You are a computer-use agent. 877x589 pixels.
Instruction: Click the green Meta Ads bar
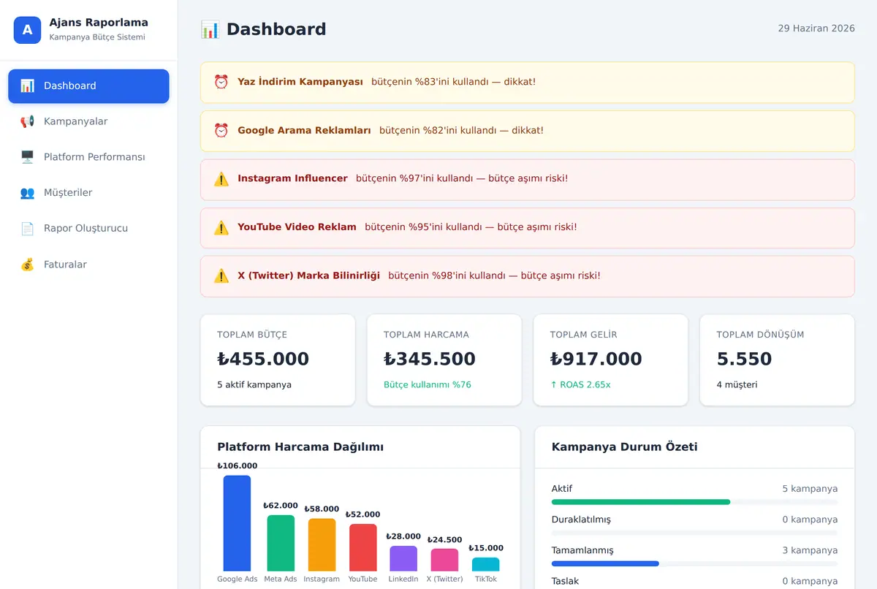[281, 543]
